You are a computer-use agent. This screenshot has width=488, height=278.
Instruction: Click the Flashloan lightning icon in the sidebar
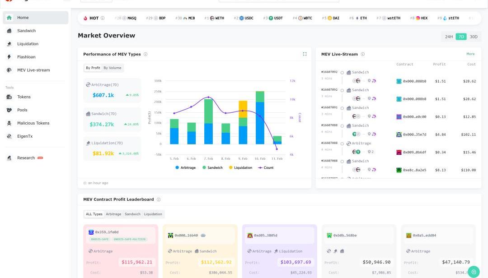pyautogui.click(x=9, y=57)
